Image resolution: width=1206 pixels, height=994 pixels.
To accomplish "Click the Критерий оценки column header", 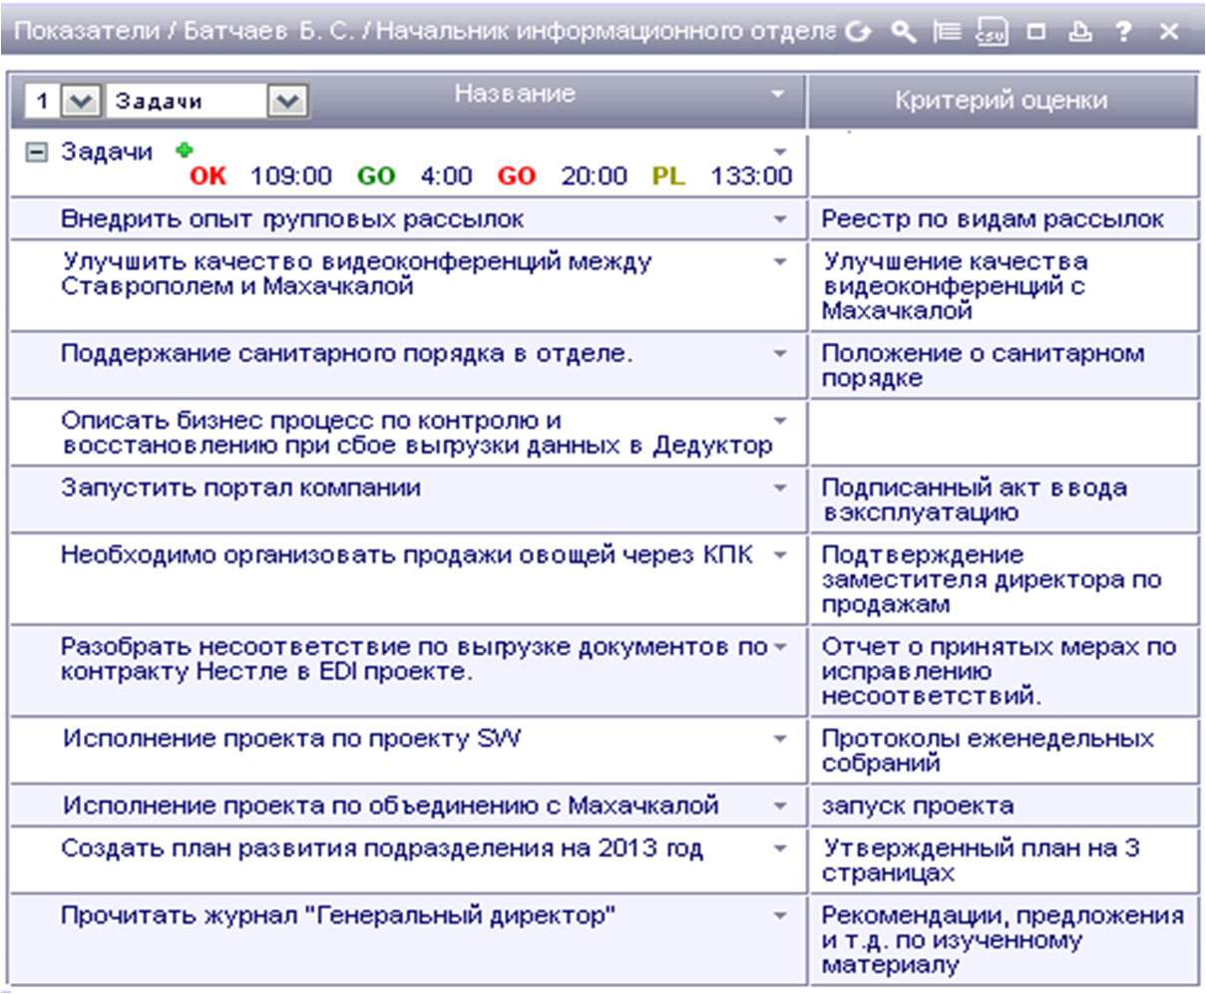I will (1002, 101).
